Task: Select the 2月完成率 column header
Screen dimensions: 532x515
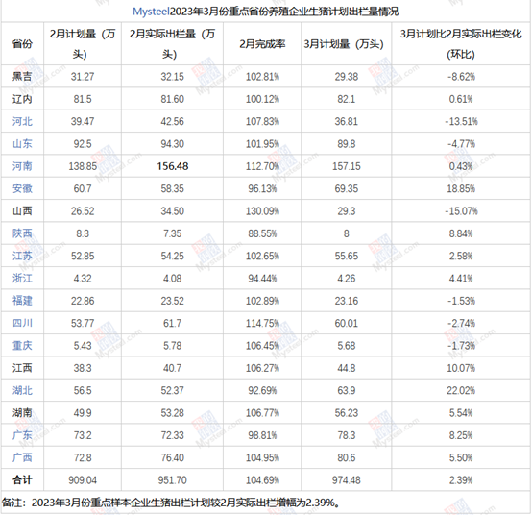Action: (x=262, y=44)
